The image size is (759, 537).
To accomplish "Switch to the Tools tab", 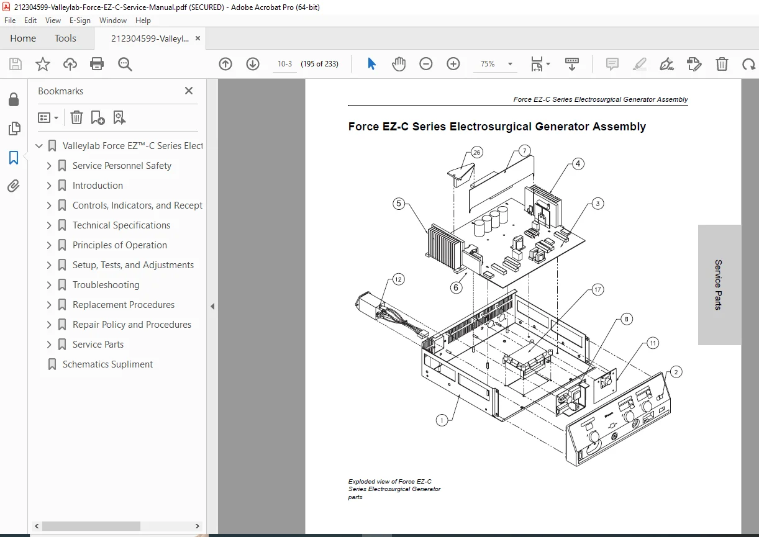I will tap(65, 38).
